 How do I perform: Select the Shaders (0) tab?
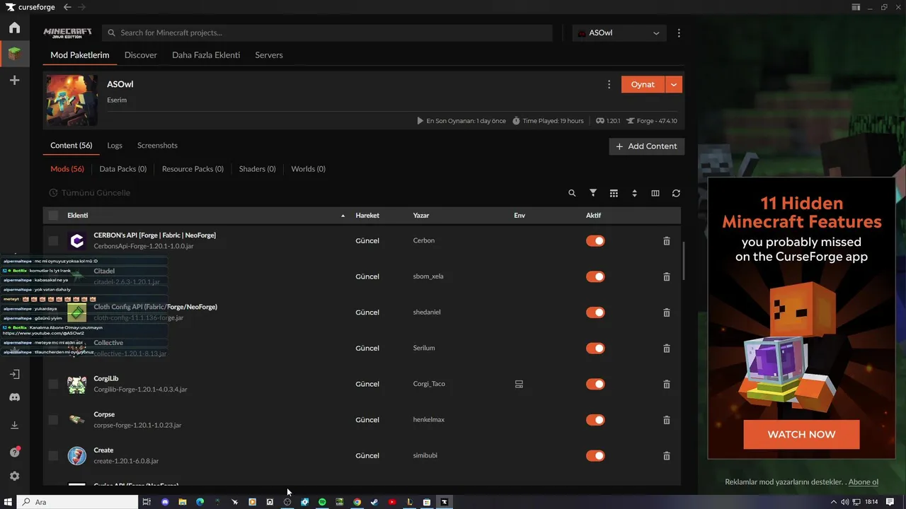click(x=258, y=169)
